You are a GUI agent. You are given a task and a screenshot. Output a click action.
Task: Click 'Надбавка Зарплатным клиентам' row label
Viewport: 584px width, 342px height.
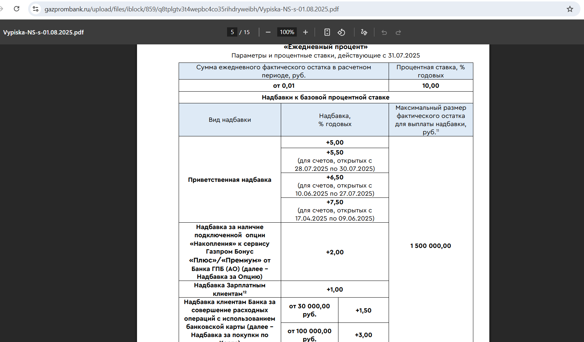tap(230, 289)
